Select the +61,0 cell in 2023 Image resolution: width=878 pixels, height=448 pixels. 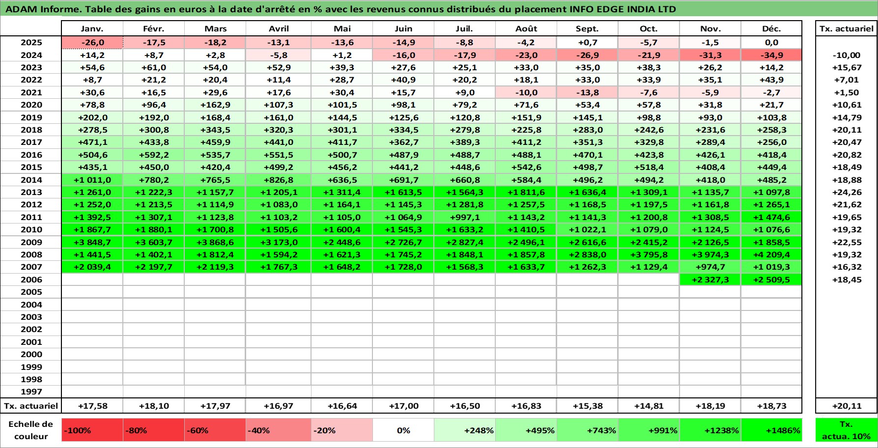(154, 67)
